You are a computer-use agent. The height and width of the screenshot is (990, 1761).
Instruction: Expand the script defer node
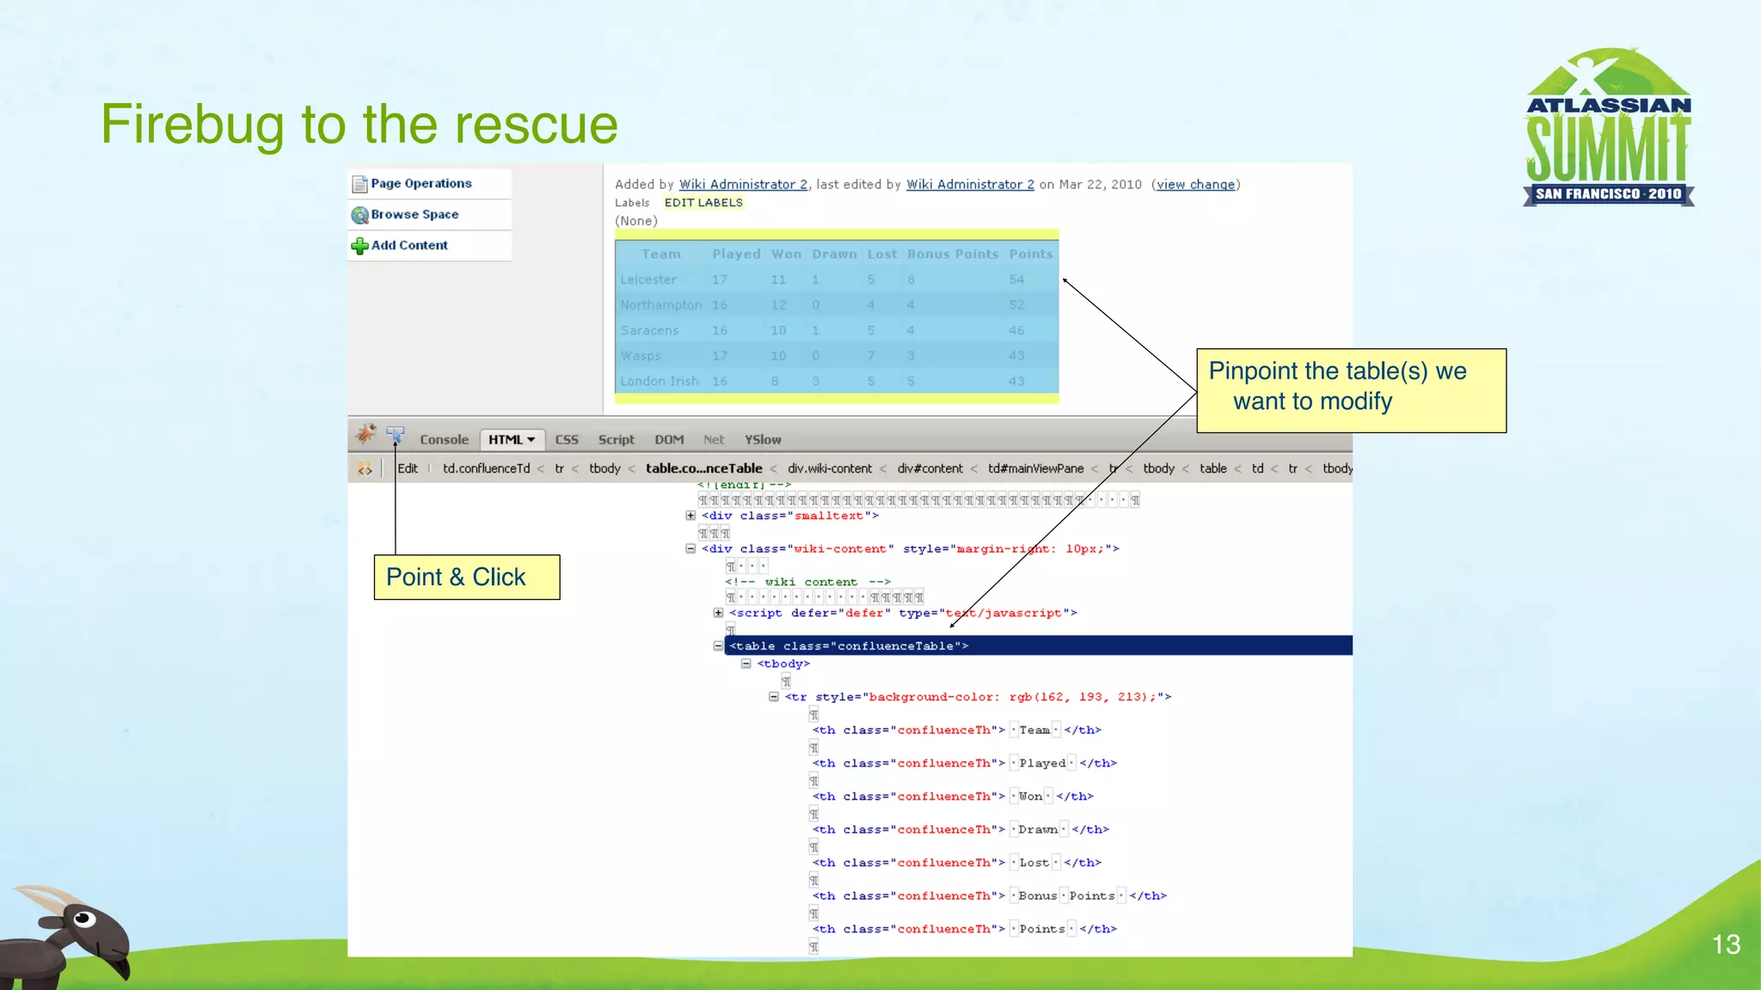pos(718,613)
